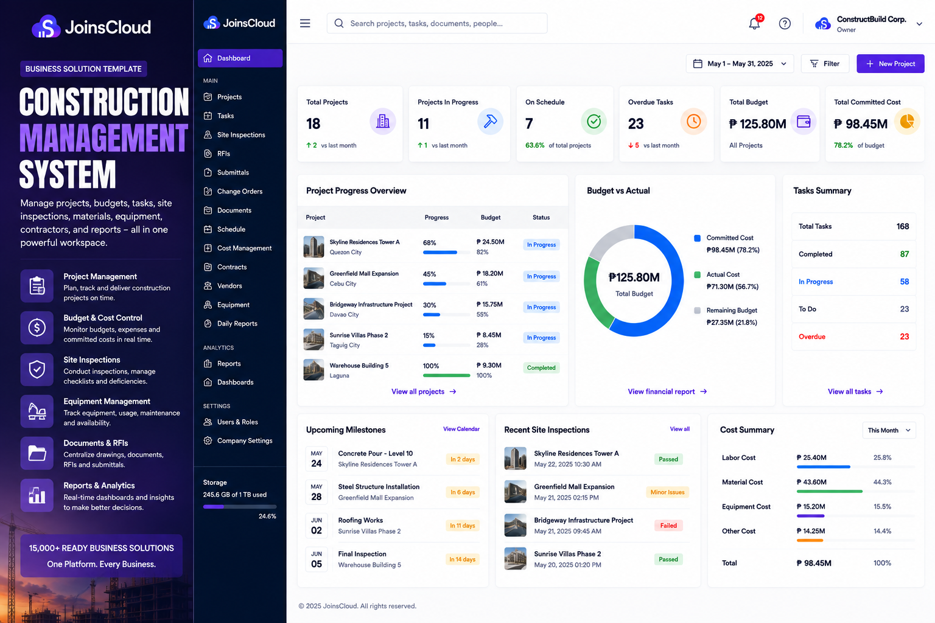Click the Total Projects building icon
Image resolution: width=935 pixels, height=623 pixels.
[x=383, y=121]
